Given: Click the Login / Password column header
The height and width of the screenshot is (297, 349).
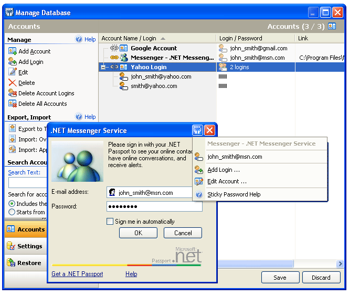Looking at the screenshot, I should coord(255,38).
